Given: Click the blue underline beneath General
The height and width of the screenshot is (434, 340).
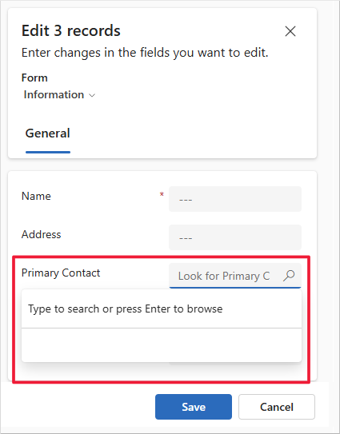Looking at the screenshot, I should coord(48,152).
